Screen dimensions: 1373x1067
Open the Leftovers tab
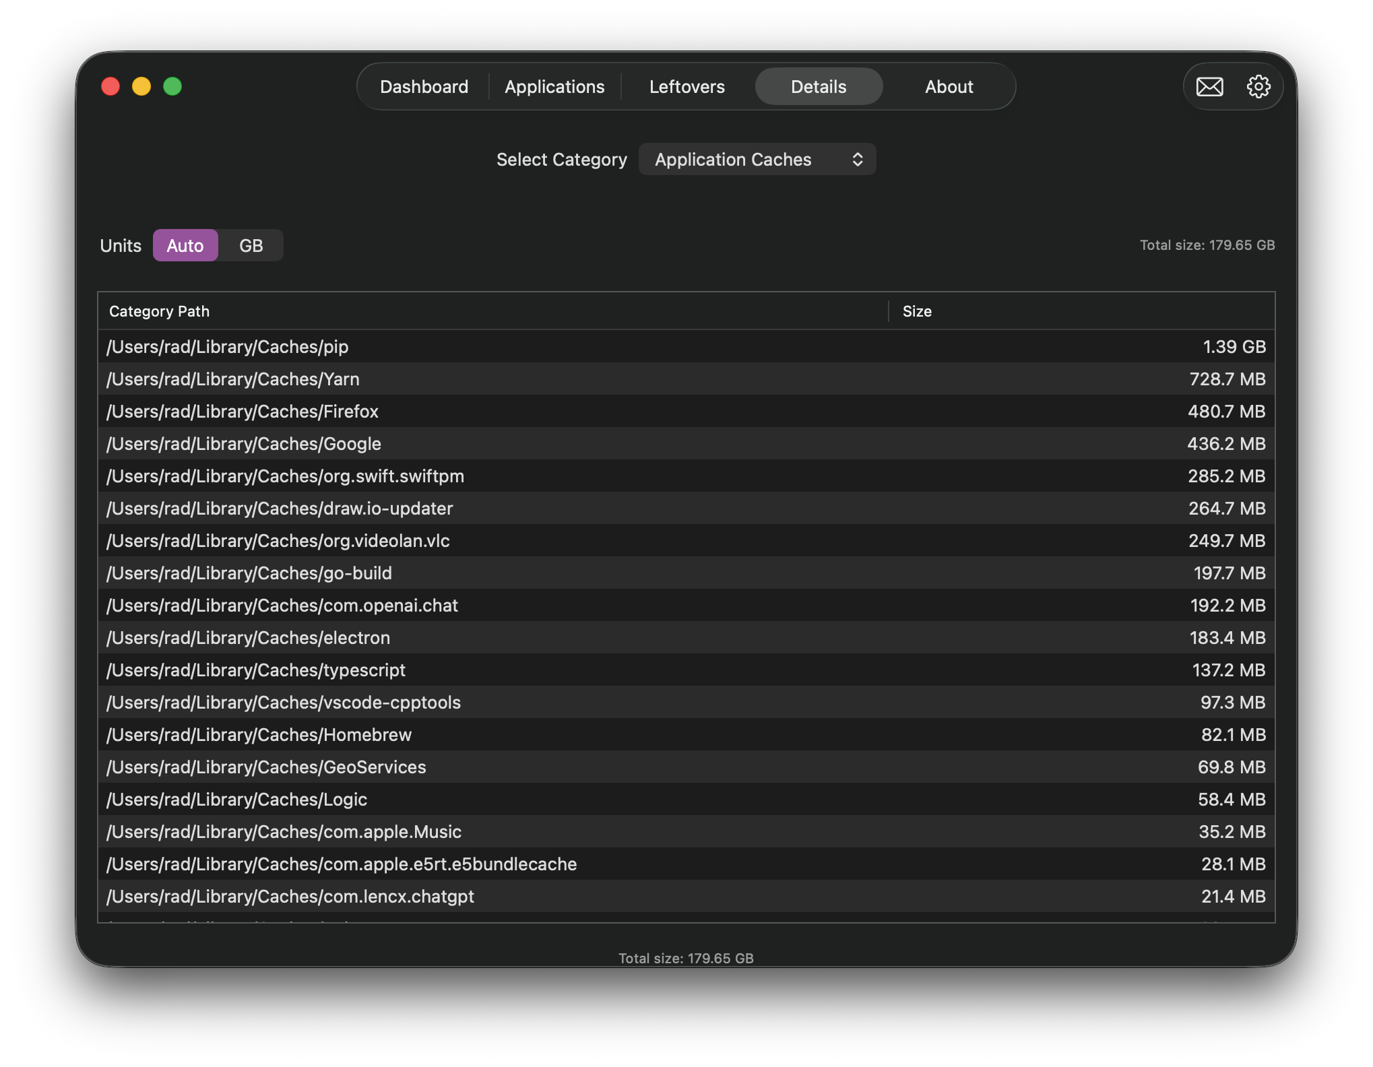pyautogui.click(x=686, y=87)
